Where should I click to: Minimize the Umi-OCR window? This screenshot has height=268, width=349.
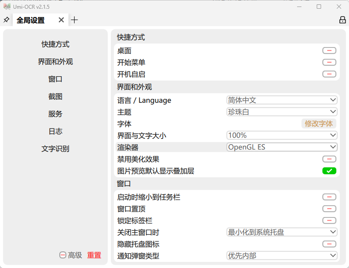click(299, 7)
